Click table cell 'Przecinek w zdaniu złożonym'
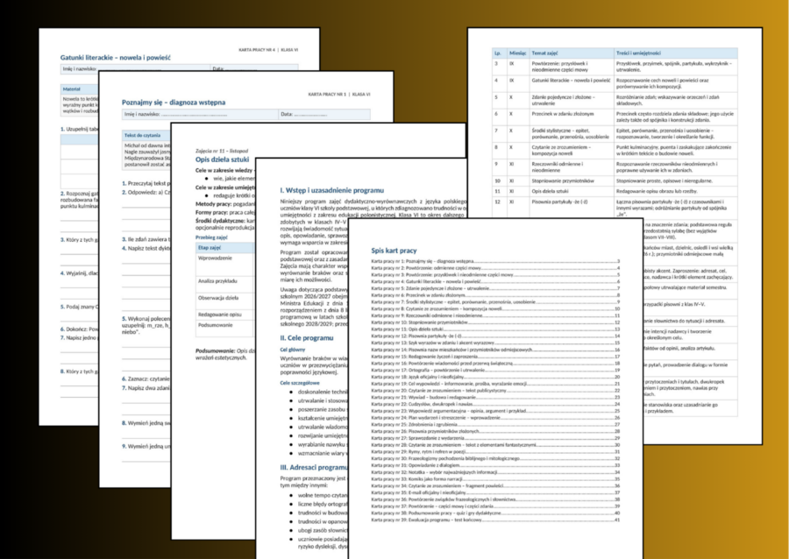This screenshot has width=789, height=559. click(x=571, y=117)
